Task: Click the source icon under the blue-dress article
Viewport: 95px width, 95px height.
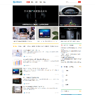Action: 24,56
